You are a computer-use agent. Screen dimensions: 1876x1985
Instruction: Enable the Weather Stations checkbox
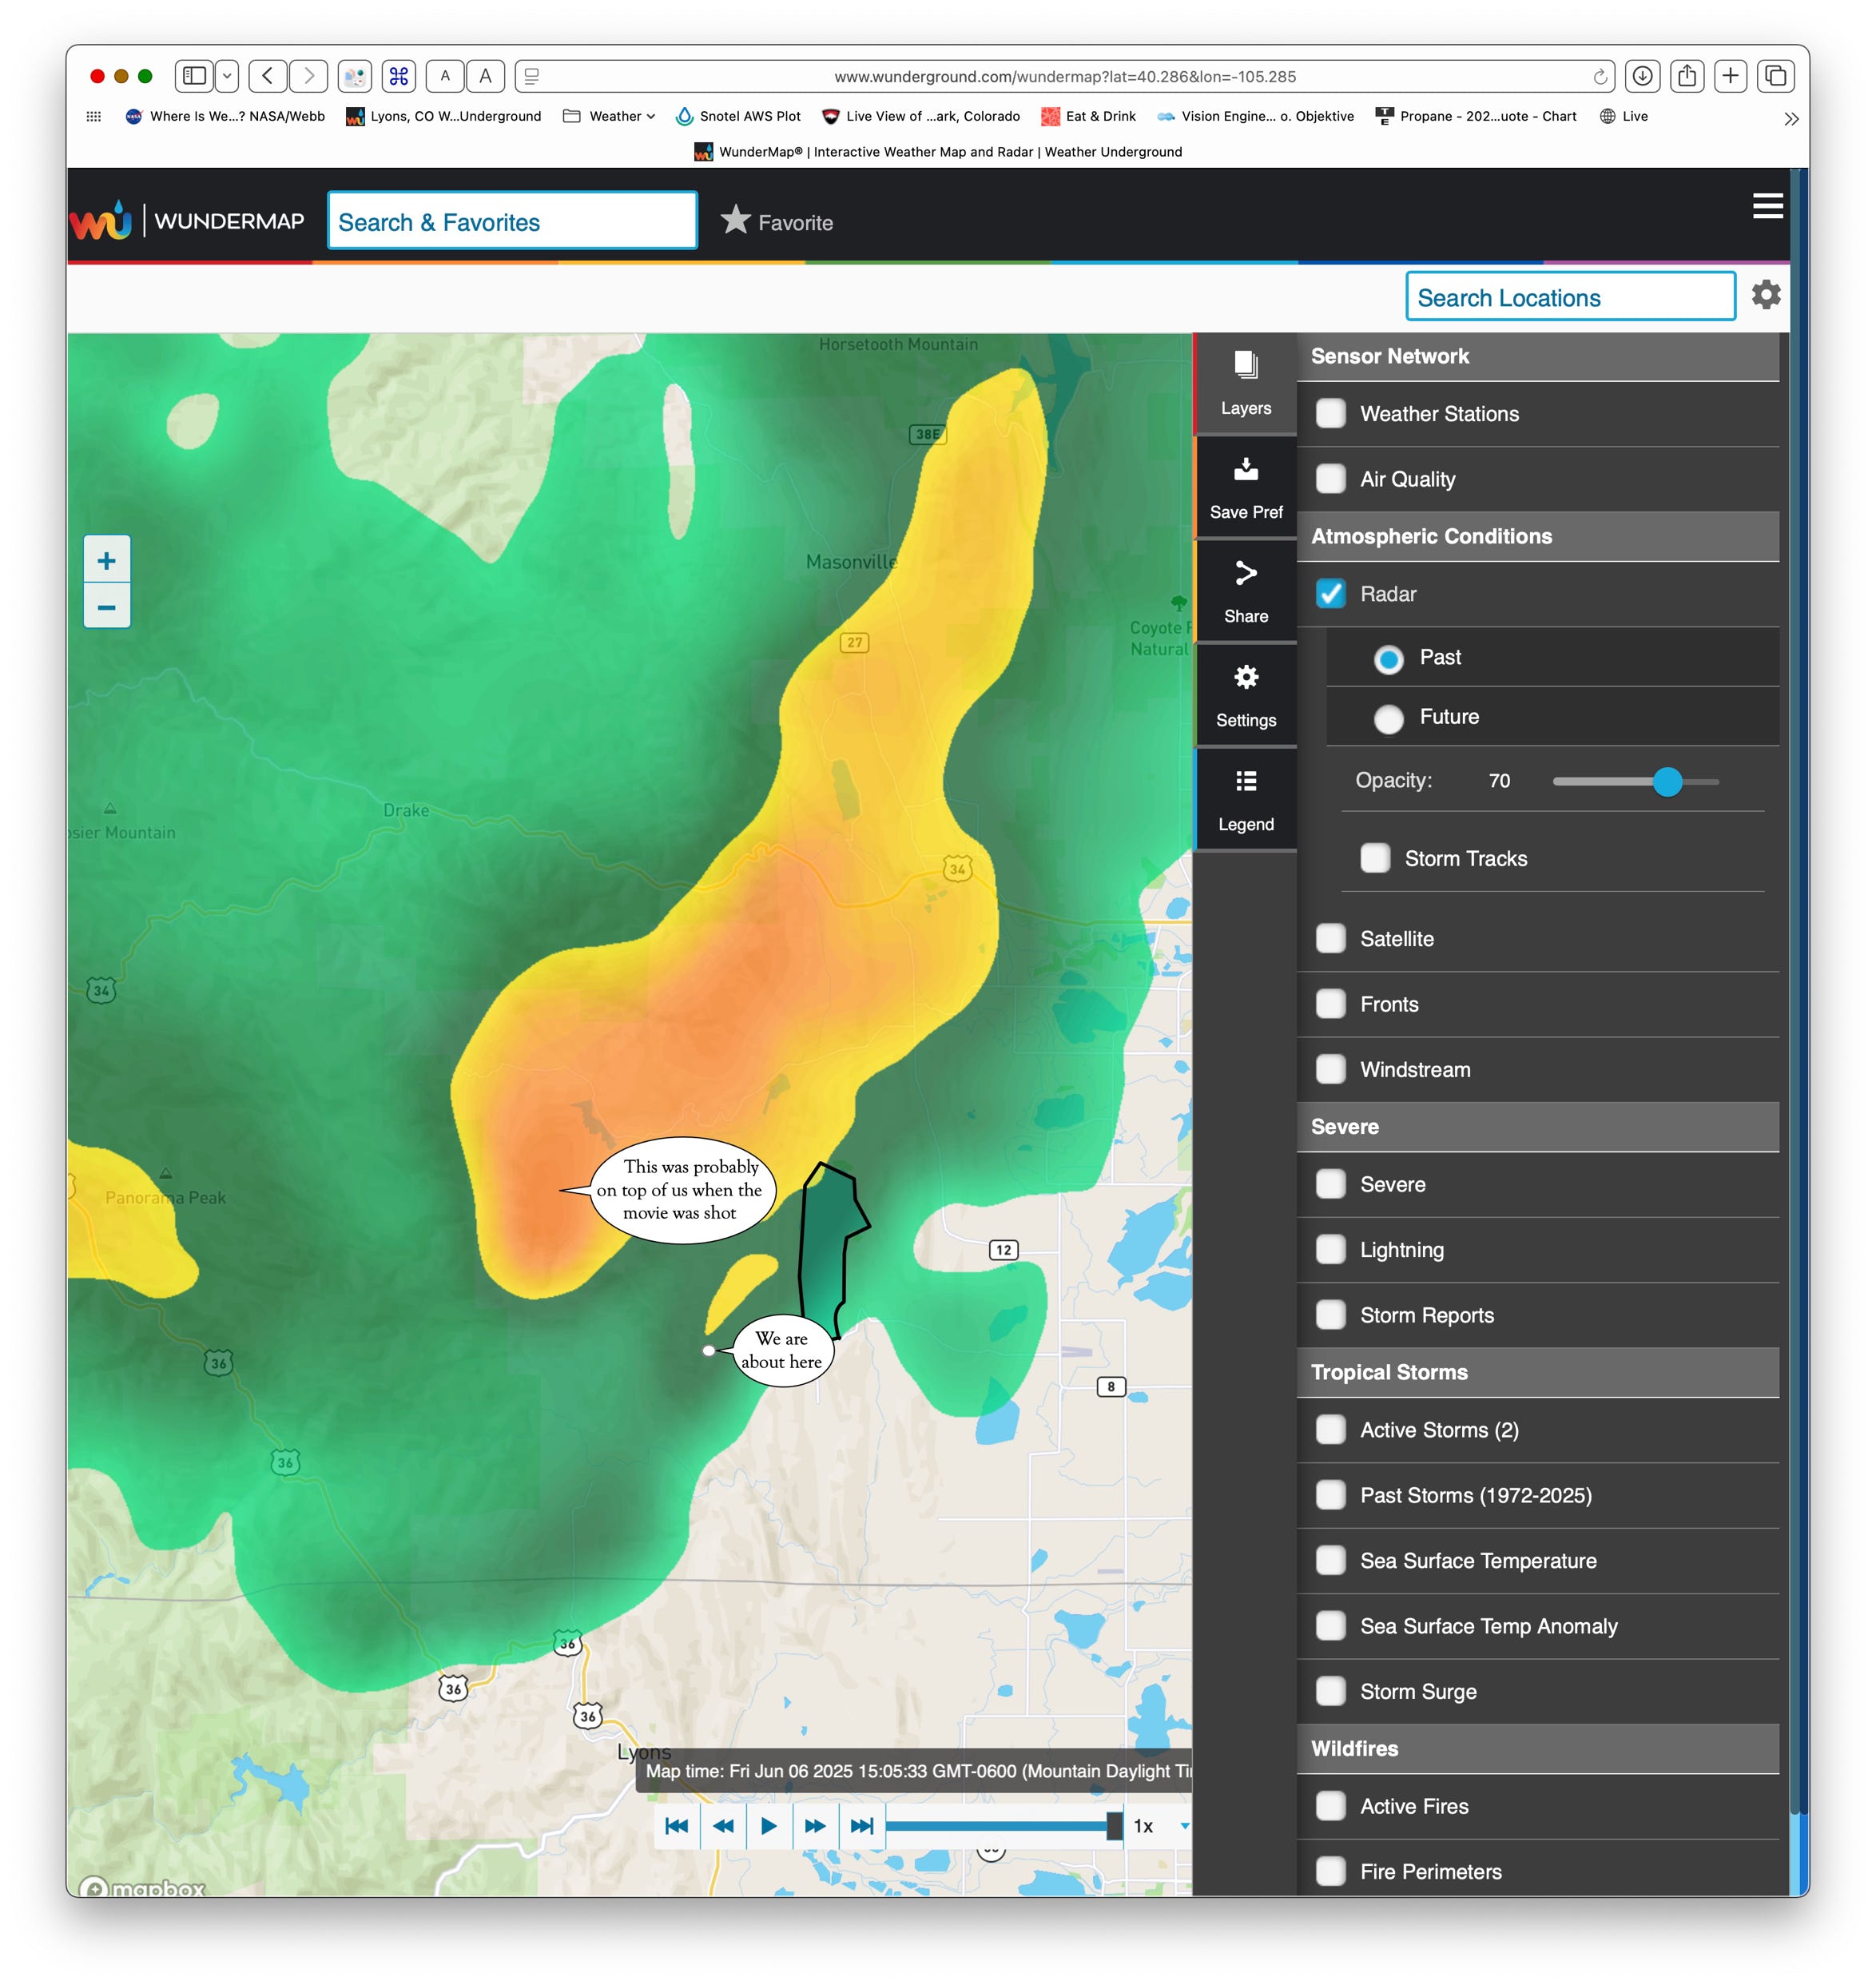point(1330,413)
